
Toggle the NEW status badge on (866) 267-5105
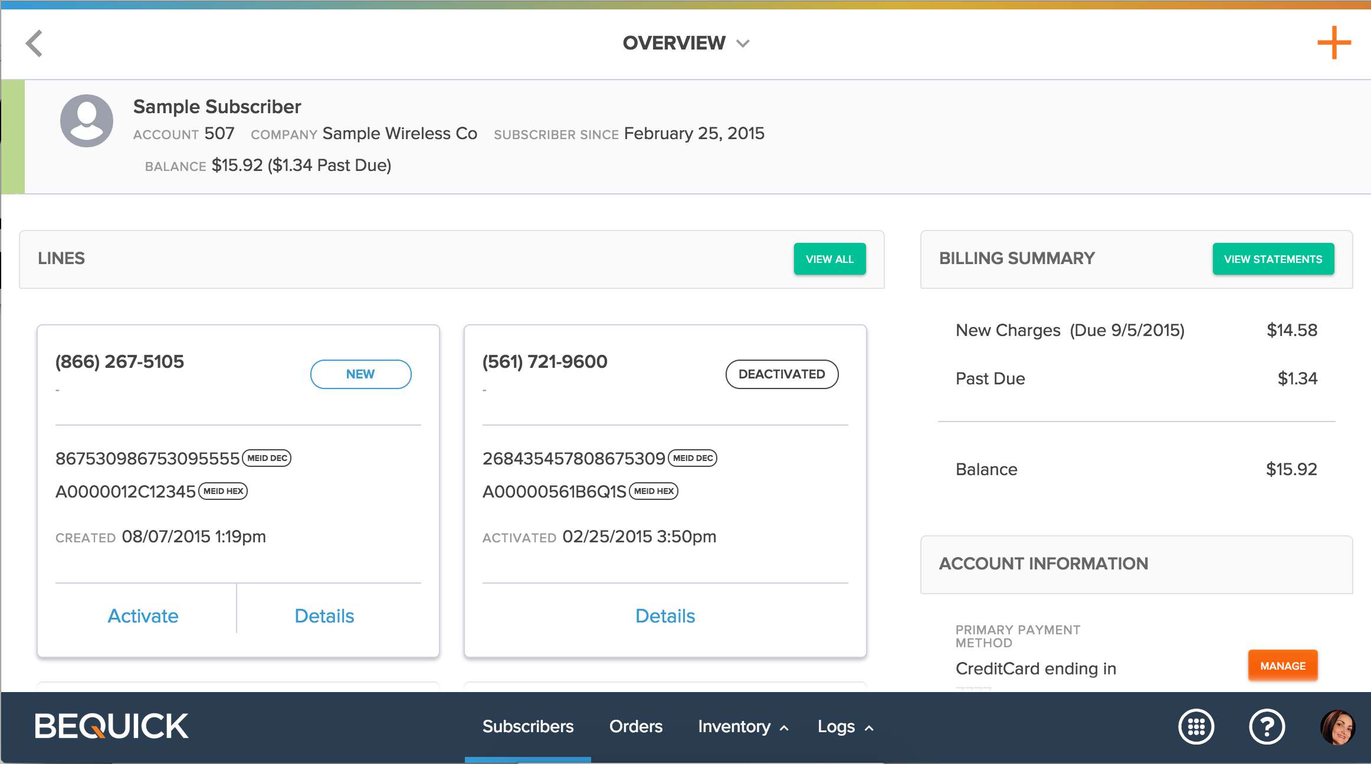click(360, 374)
